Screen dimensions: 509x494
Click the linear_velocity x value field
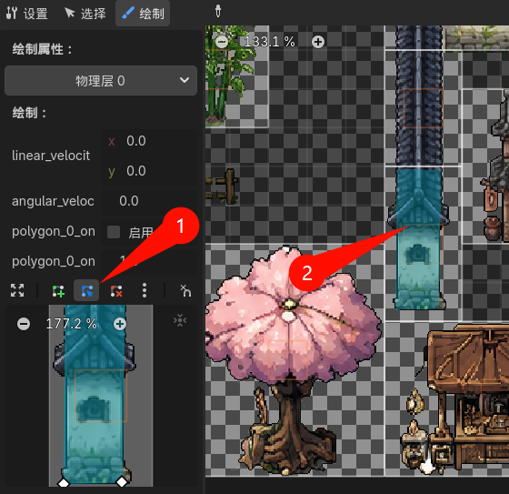click(149, 141)
